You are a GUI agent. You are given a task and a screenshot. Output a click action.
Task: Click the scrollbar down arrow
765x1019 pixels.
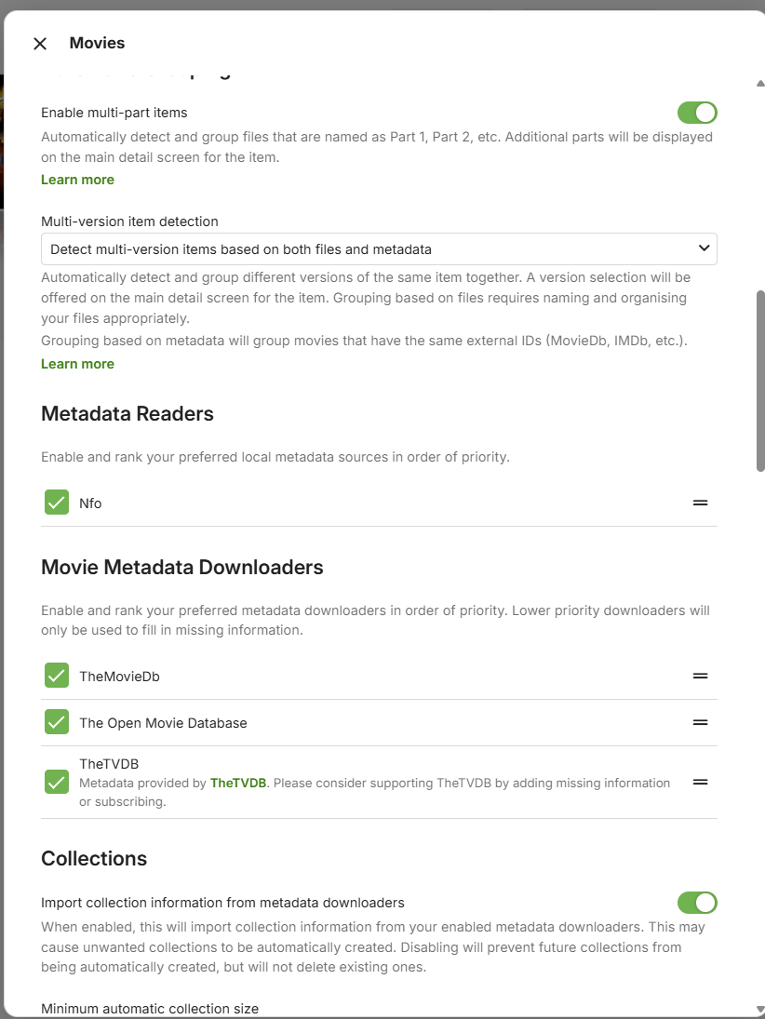(760, 1009)
